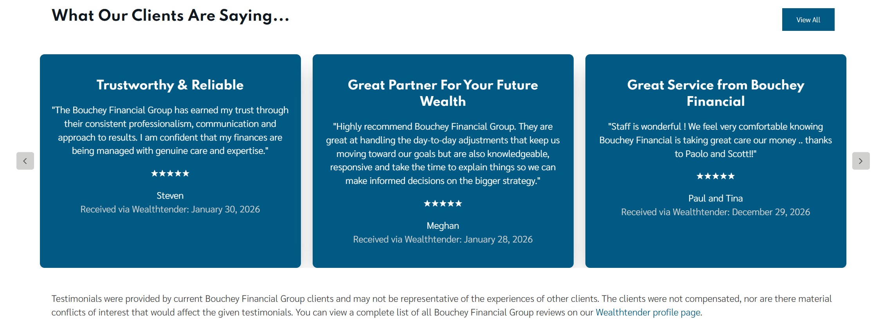Image resolution: width=882 pixels, height=328 pixels.
Task: Click a star in Meghan's five-star rating
Action: click(443, 203)
